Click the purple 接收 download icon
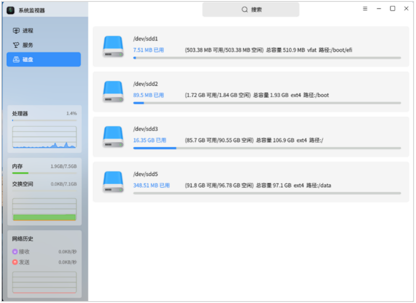 [x=15, y=252]
